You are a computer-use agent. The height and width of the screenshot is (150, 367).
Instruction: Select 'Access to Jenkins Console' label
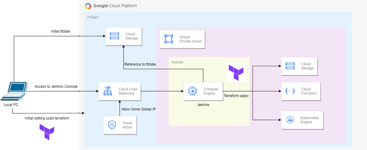tap(56, 87)
